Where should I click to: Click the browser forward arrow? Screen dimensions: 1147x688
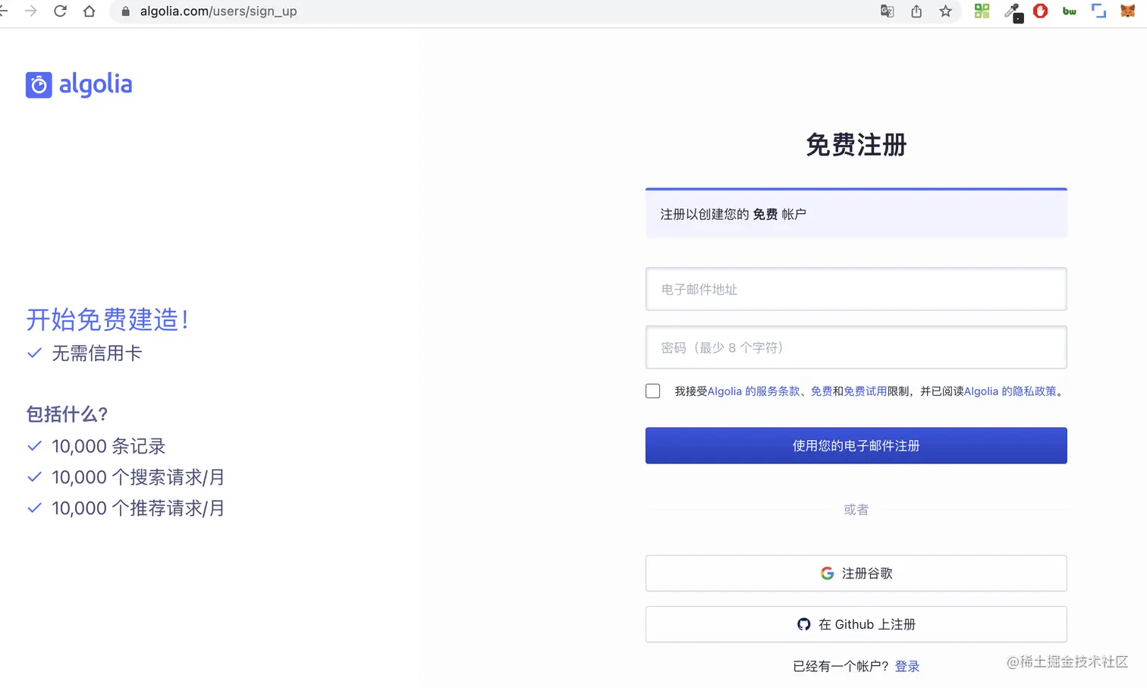point(31,11)
